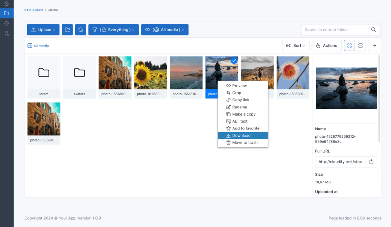Open the home icon in sidebar
391x227 pixels.
(7, 3)
